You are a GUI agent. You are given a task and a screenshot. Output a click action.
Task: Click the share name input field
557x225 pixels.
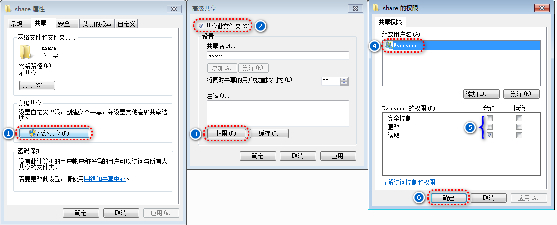(278, 56)
